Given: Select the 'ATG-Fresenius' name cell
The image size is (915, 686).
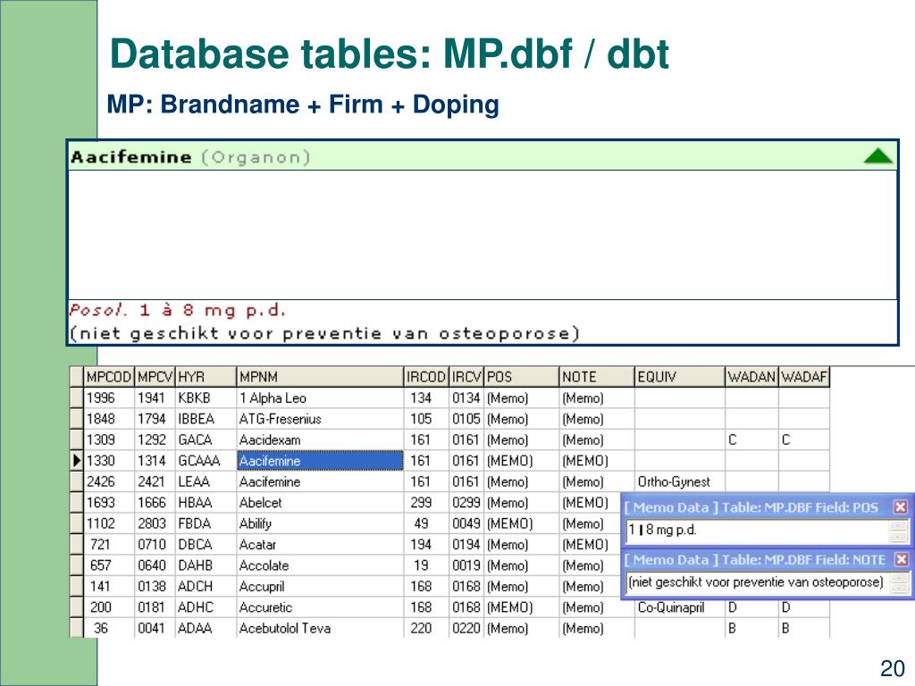Looking at the screenshot, I should click(x=321, y=419).
